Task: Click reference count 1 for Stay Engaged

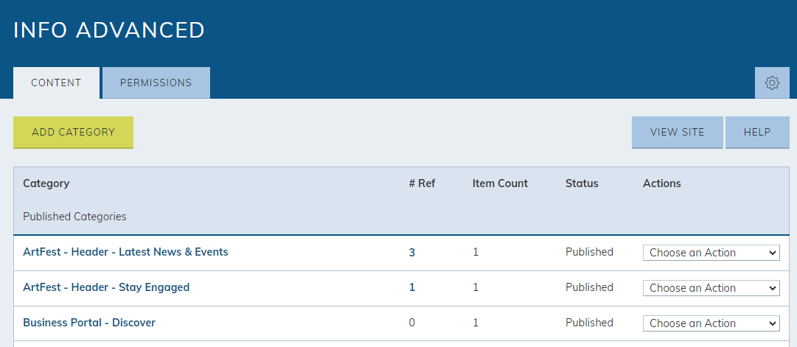Action: click(412, 287)
